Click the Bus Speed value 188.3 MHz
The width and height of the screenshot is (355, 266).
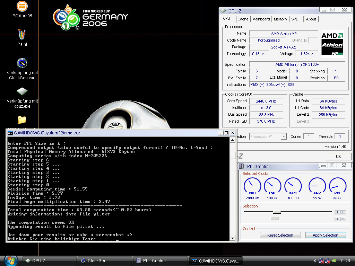266,115
